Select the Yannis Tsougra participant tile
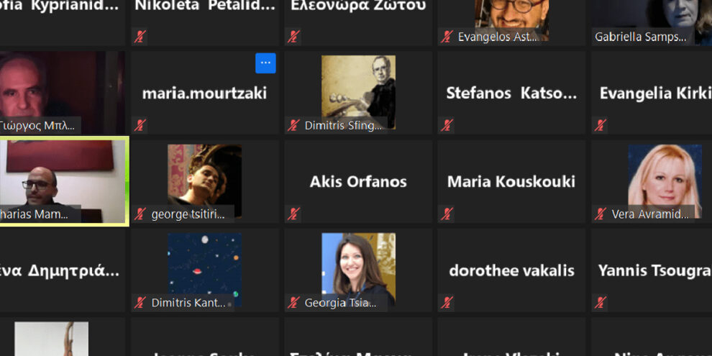Image resolution: width=712 pixels, height=356 pixels. 652,270
